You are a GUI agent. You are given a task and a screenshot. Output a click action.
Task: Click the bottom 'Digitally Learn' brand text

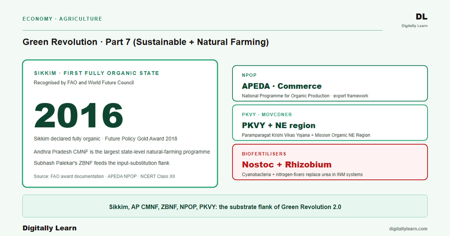click(50, 228)
